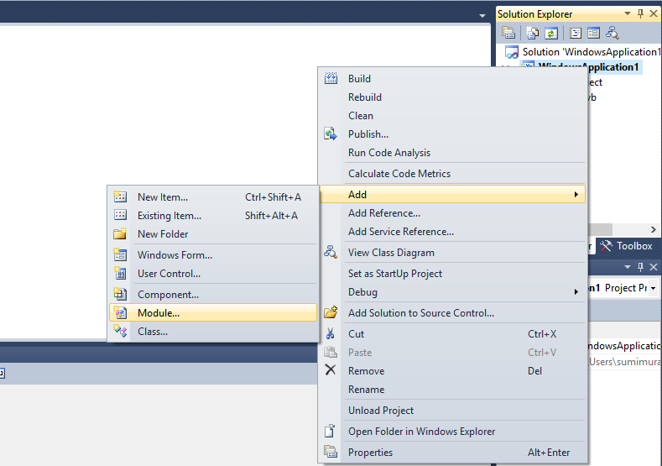Image resolution: width=662 pixels, height=466 pixels.
Task: Choose New Item... in Add submenu
Action: point(213,196)
